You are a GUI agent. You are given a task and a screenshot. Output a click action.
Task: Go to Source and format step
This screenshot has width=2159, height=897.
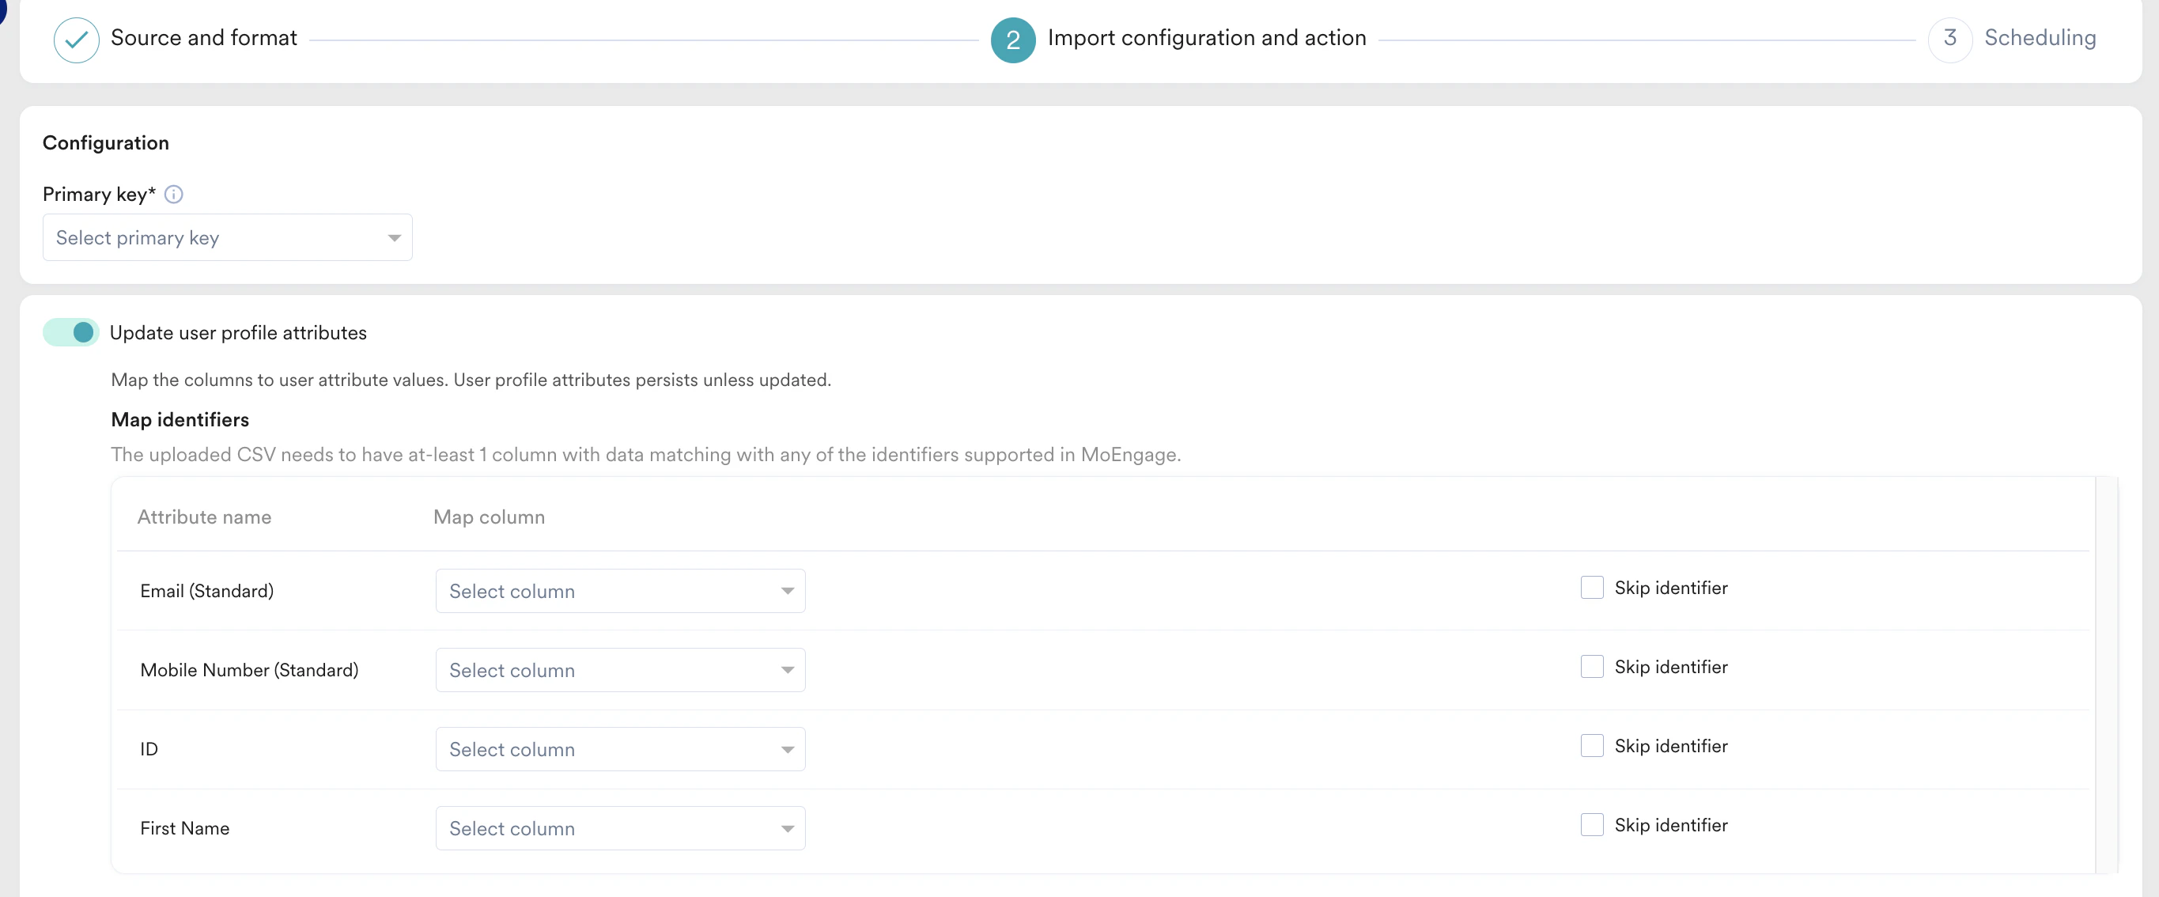(204, 39)
